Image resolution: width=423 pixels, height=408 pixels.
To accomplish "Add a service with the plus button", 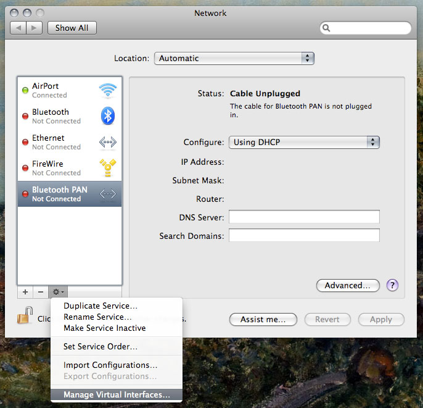I will (x=25, y=292).
